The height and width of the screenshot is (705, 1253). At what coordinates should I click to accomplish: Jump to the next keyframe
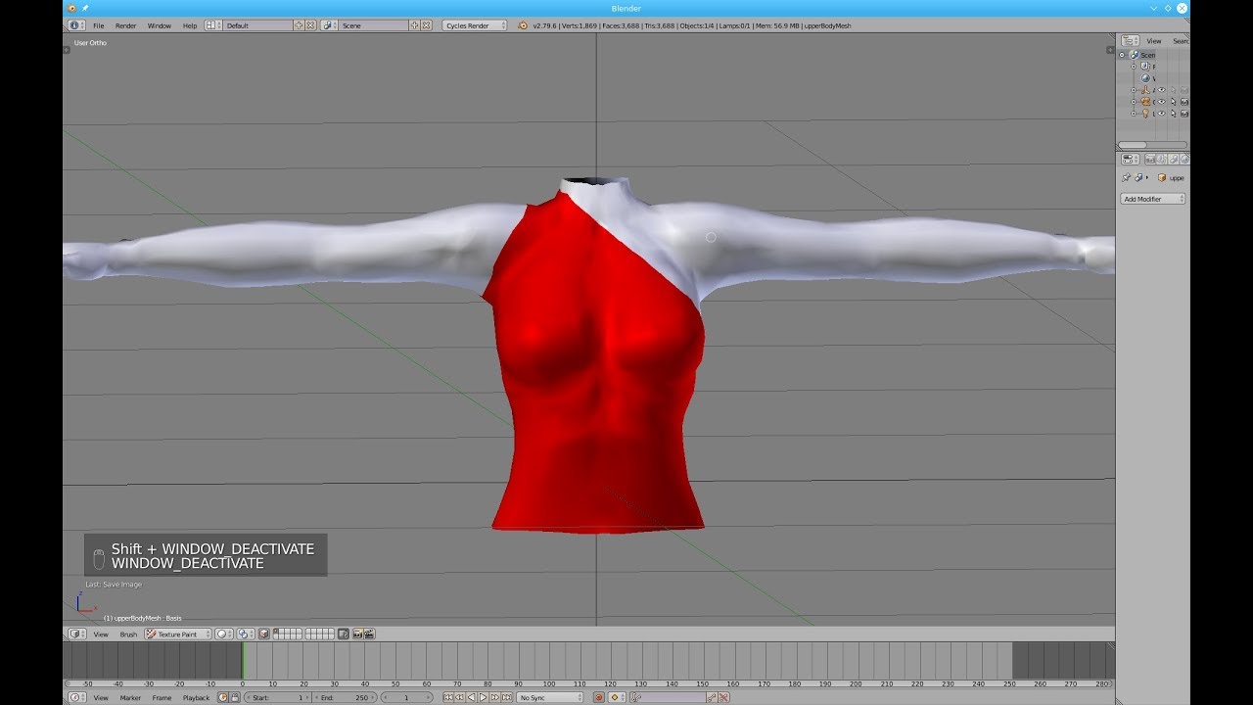pyautogui.click(x=494, y=698)
